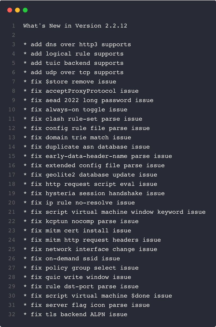Click line number 15 in the gutter
Image resolution: width=216 pixels, height=327 pixels.
(12, 156)
